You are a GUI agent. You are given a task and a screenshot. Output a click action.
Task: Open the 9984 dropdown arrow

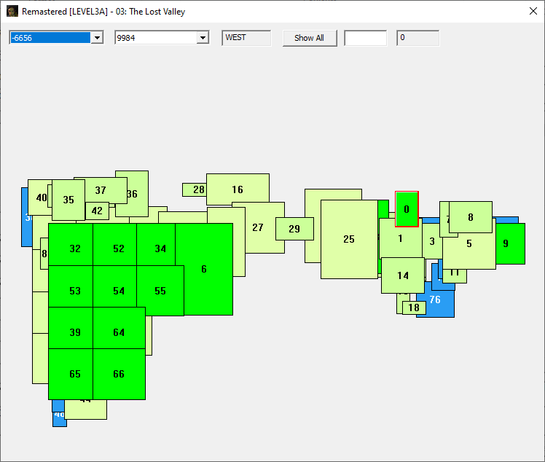tap(203, 38)
